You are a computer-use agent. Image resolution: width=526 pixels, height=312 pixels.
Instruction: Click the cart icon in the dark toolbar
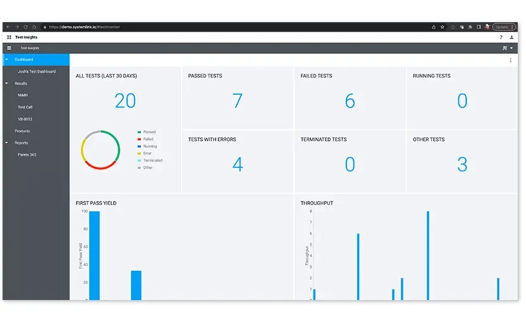(x=505, y=48)
